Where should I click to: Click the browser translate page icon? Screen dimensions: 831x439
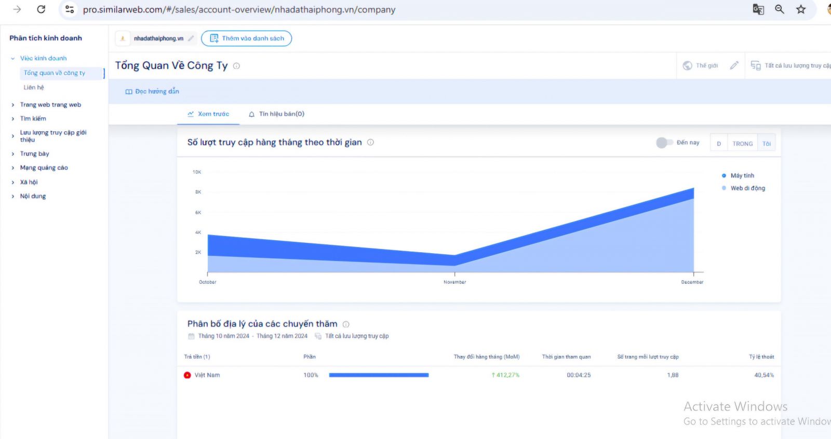758,9
